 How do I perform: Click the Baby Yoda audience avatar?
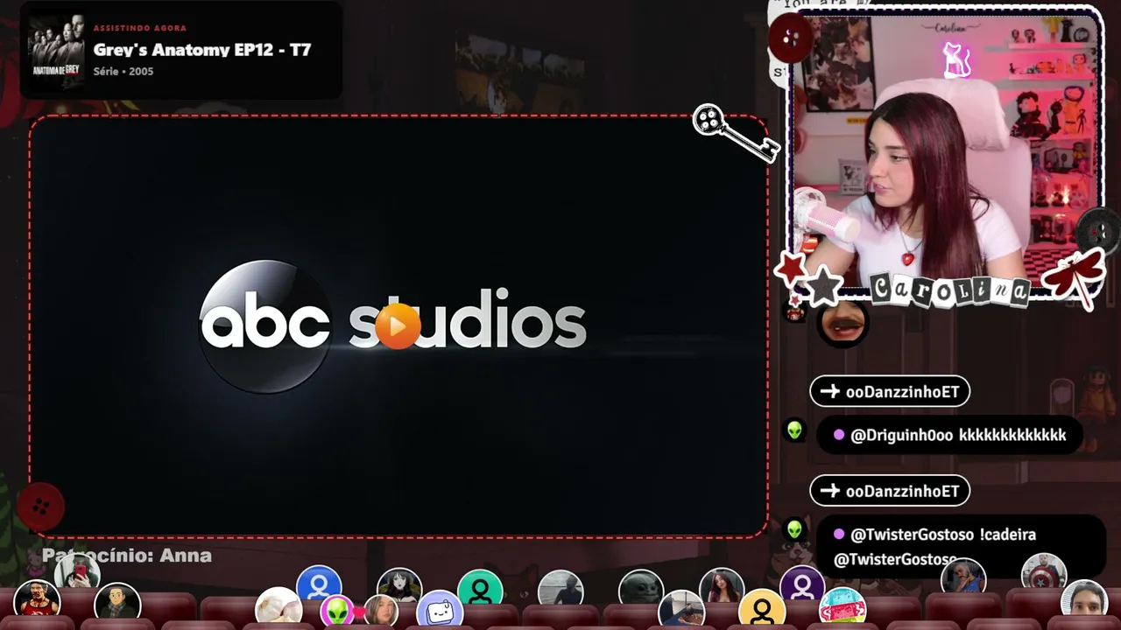pyautogui.click(x=641, y=591)
